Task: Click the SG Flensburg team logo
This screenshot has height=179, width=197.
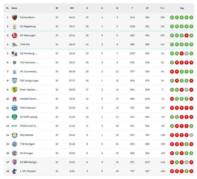Action: click(x=14, y=54)
